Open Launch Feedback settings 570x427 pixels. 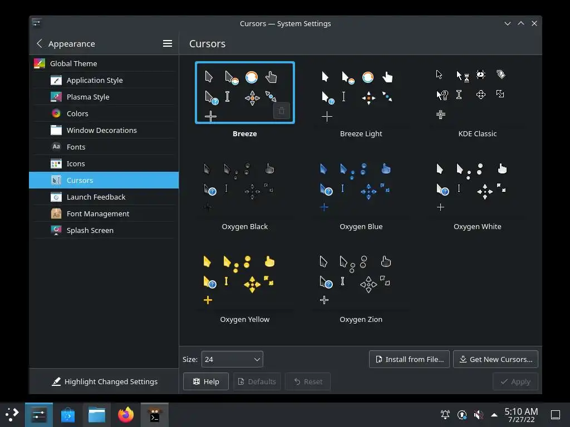pyautogui.click(x=104, y=197)
